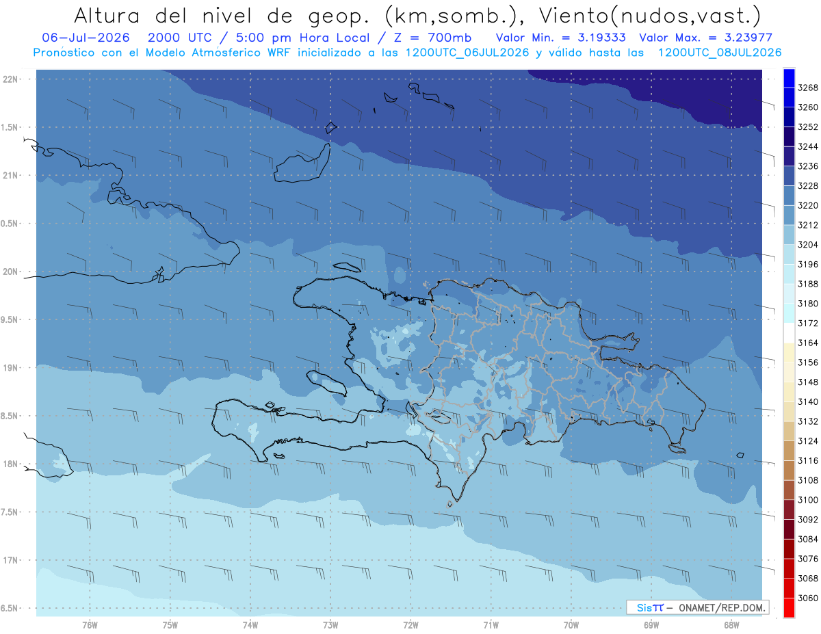Click the '69W' longitude label
821x634 pixels.
651,624
